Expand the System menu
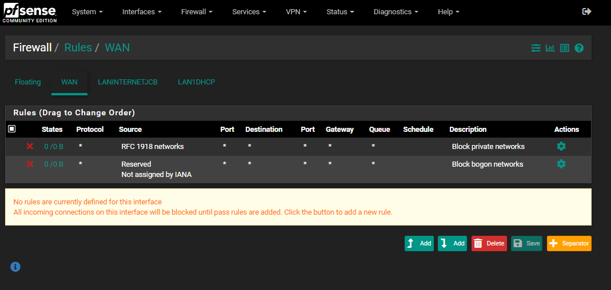The width and height of the screenshot is (611, 290). click(87, 12)
